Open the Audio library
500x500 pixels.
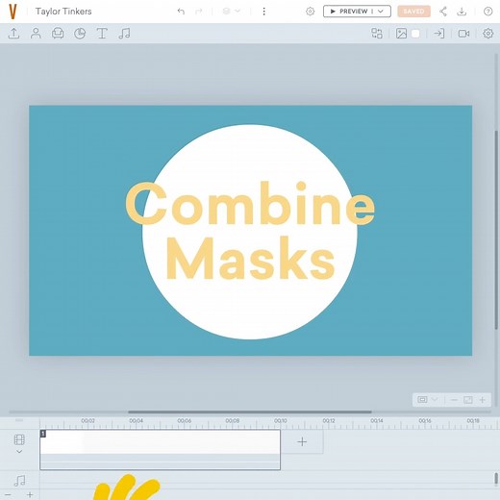point(124,34)
